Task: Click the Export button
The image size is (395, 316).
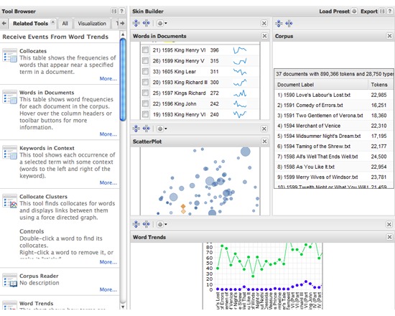Action: coord(369,11)
